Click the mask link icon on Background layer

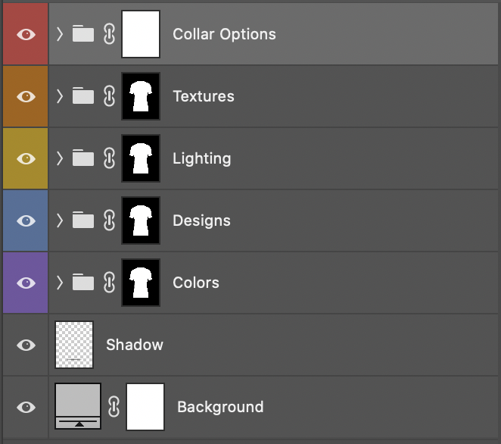click(114, 407)
